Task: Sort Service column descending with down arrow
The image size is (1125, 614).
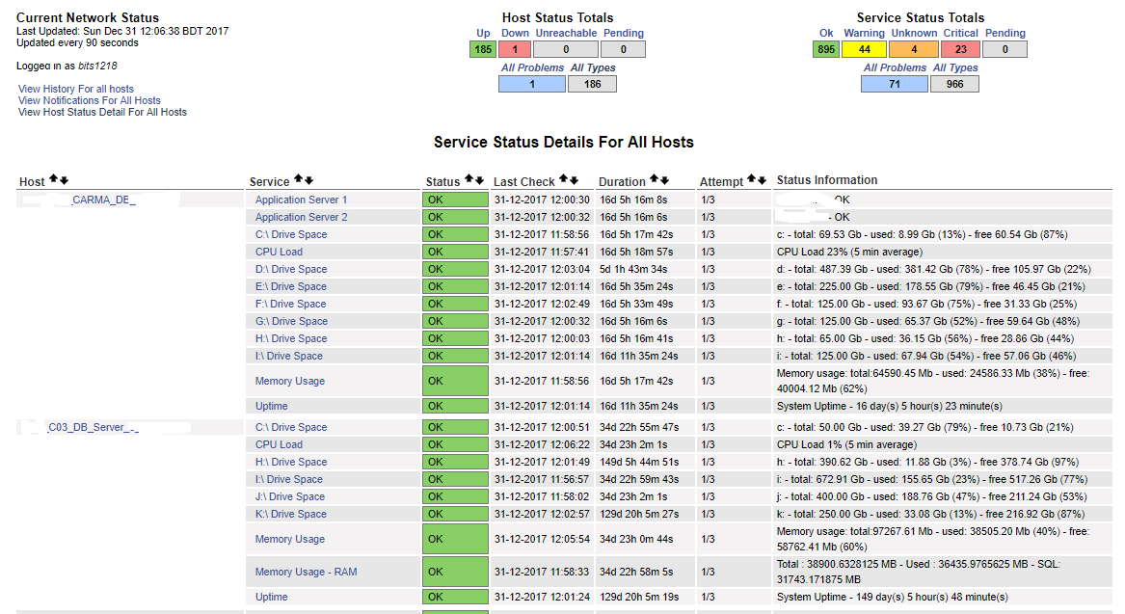Action: (x=309, y=179)
